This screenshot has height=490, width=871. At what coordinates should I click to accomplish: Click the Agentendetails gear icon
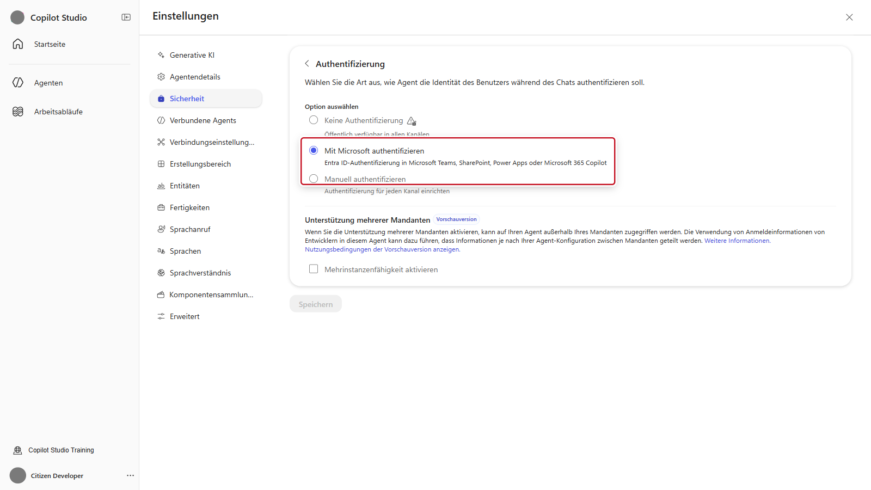click(161, 77)
